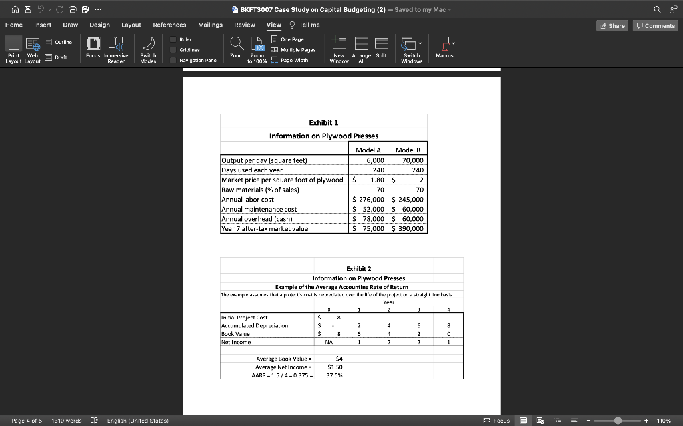This screenshot has width=683, height=426.
Task: Search in document magnifier icon
Action: (657, 9)
